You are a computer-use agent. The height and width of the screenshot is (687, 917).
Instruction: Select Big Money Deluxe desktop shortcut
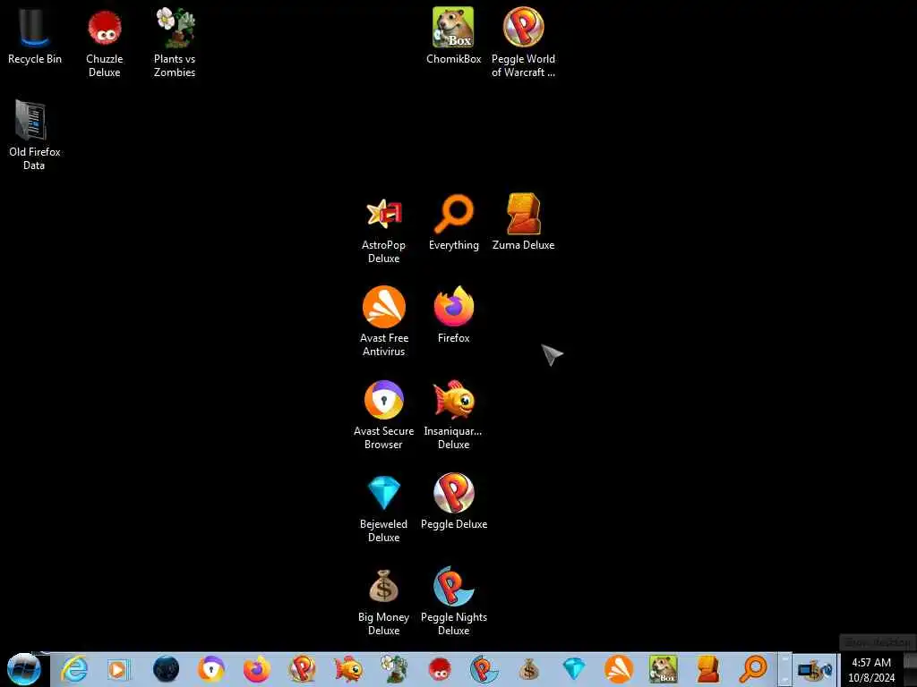tap(383, 602)
